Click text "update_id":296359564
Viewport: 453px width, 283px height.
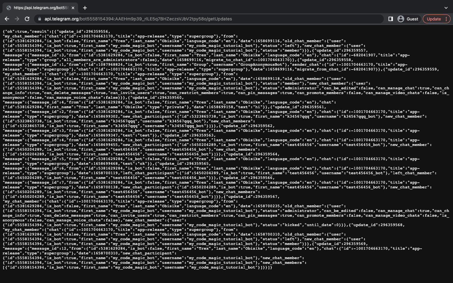point(252,154)
